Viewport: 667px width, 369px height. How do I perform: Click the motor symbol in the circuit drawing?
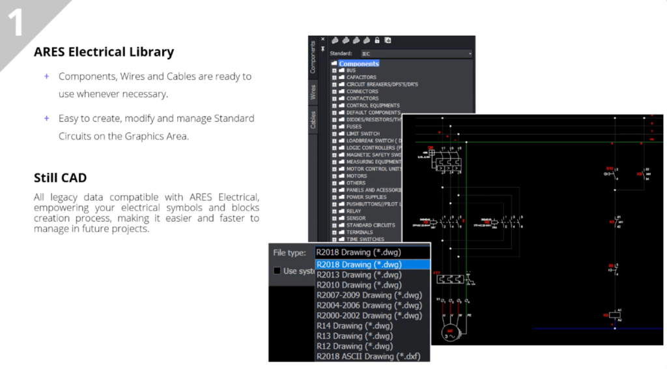(449, 334)
